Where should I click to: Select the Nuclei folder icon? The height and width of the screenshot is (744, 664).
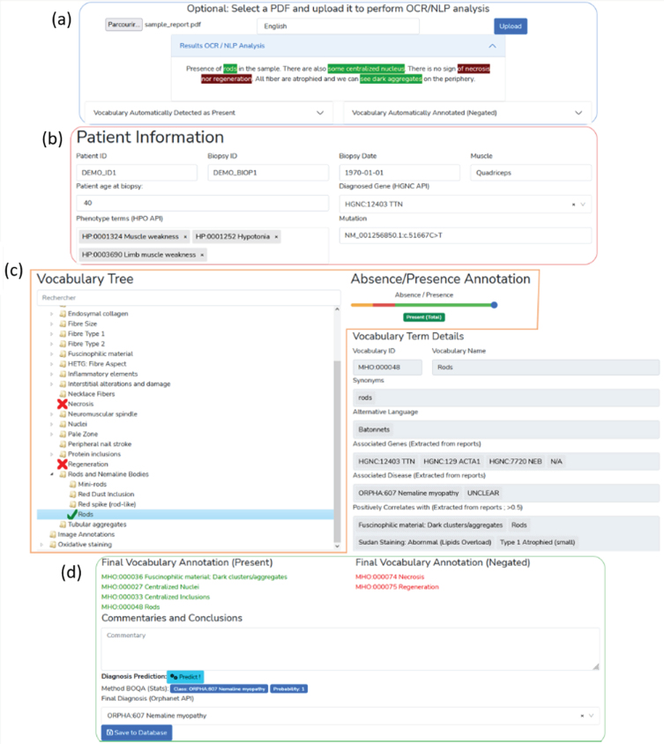tap(63, 424)
